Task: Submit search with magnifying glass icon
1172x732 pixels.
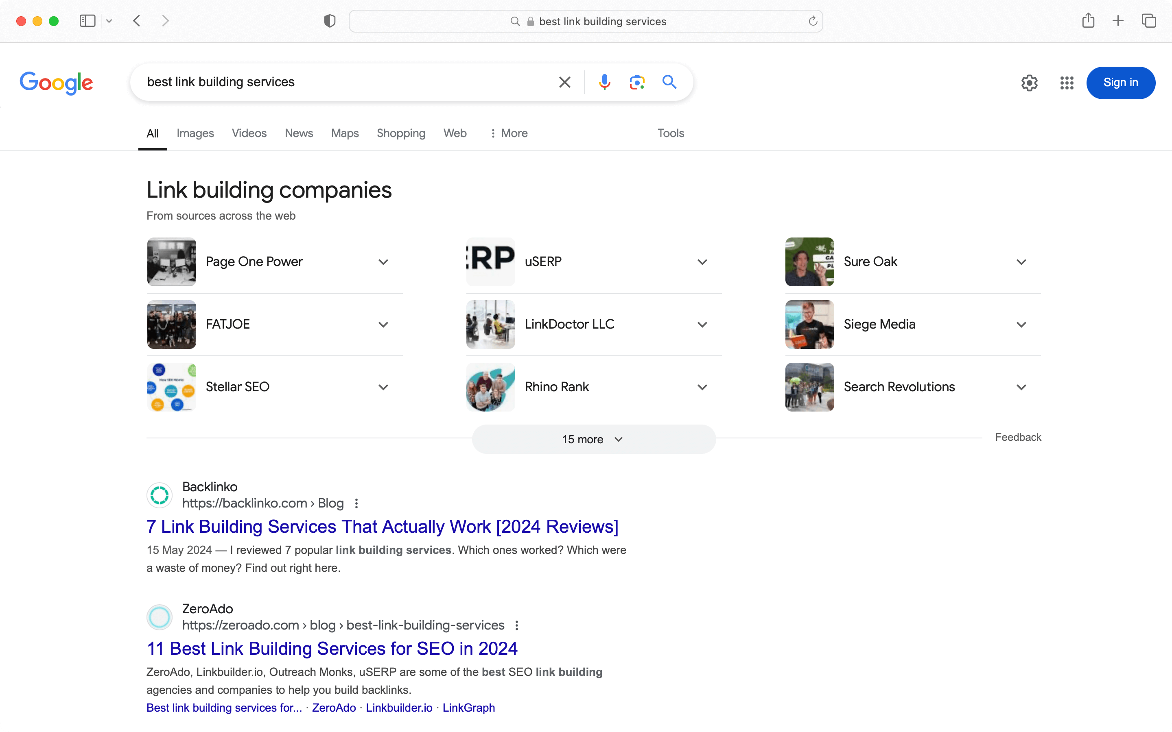Action: [x=669, y=82]
